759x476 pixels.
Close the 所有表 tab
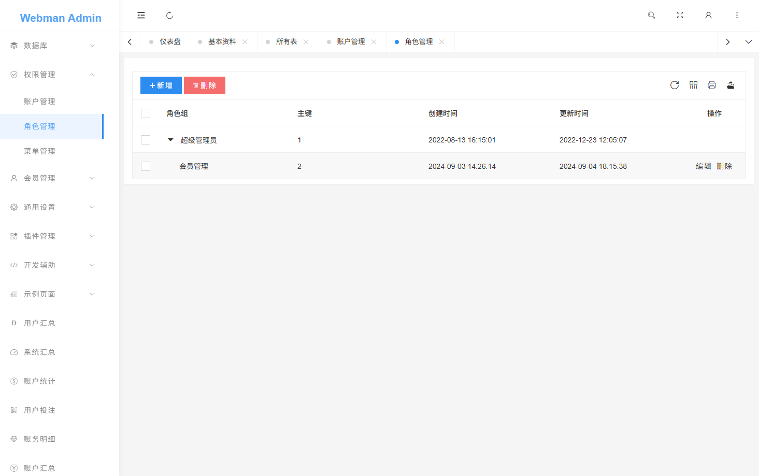pyautogui.click(x=306, y=41)
